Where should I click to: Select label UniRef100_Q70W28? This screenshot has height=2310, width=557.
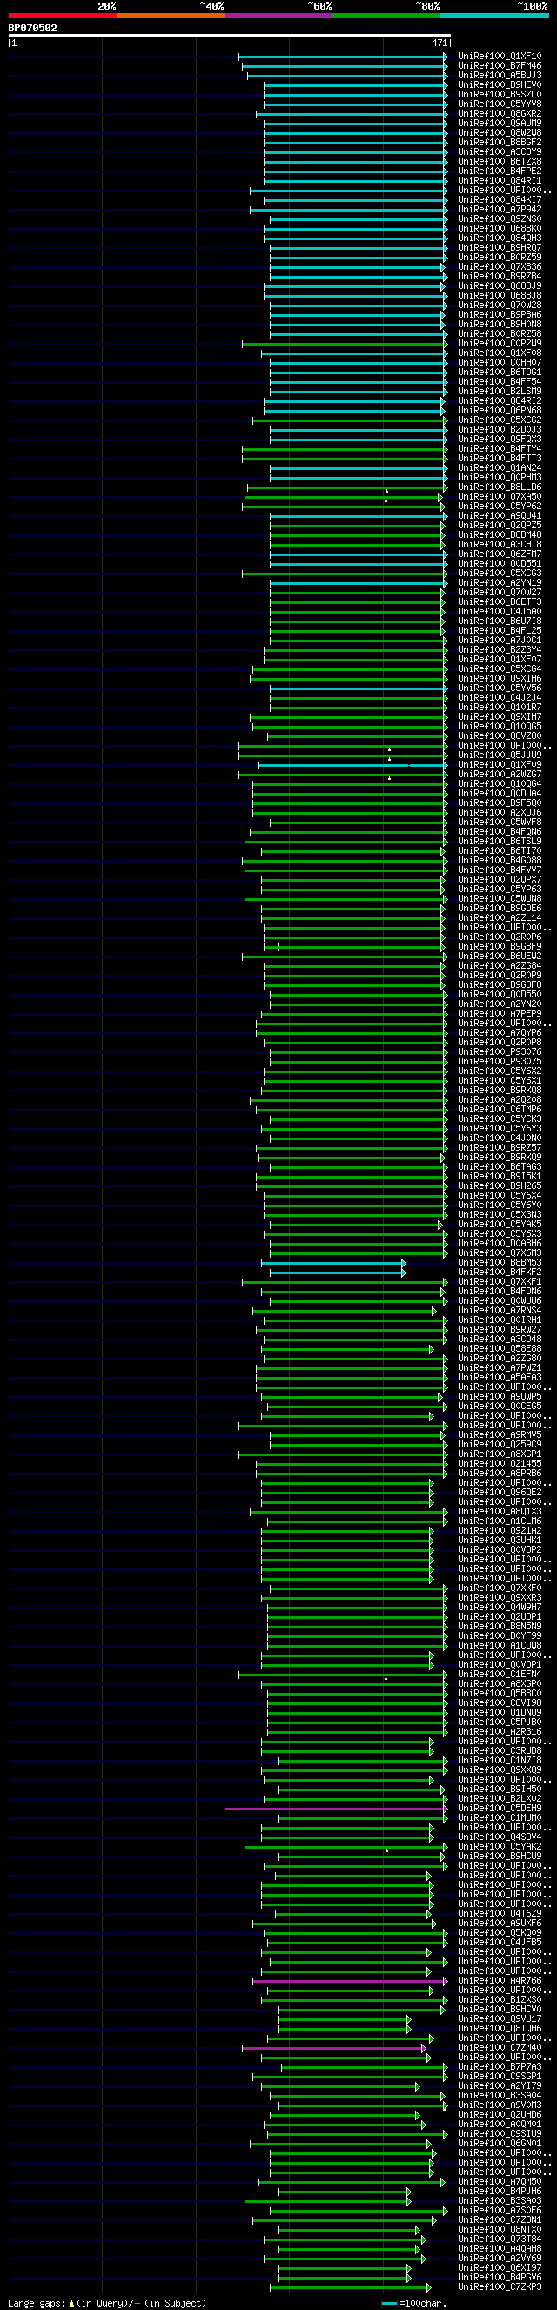click(500, 305)
